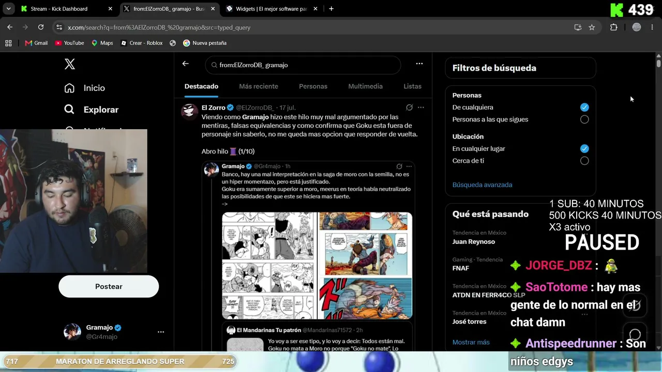This screenshot has width=662, height=372.
Task: Open the Google apps grid in bookmarks bar
Action: point(8,43)
